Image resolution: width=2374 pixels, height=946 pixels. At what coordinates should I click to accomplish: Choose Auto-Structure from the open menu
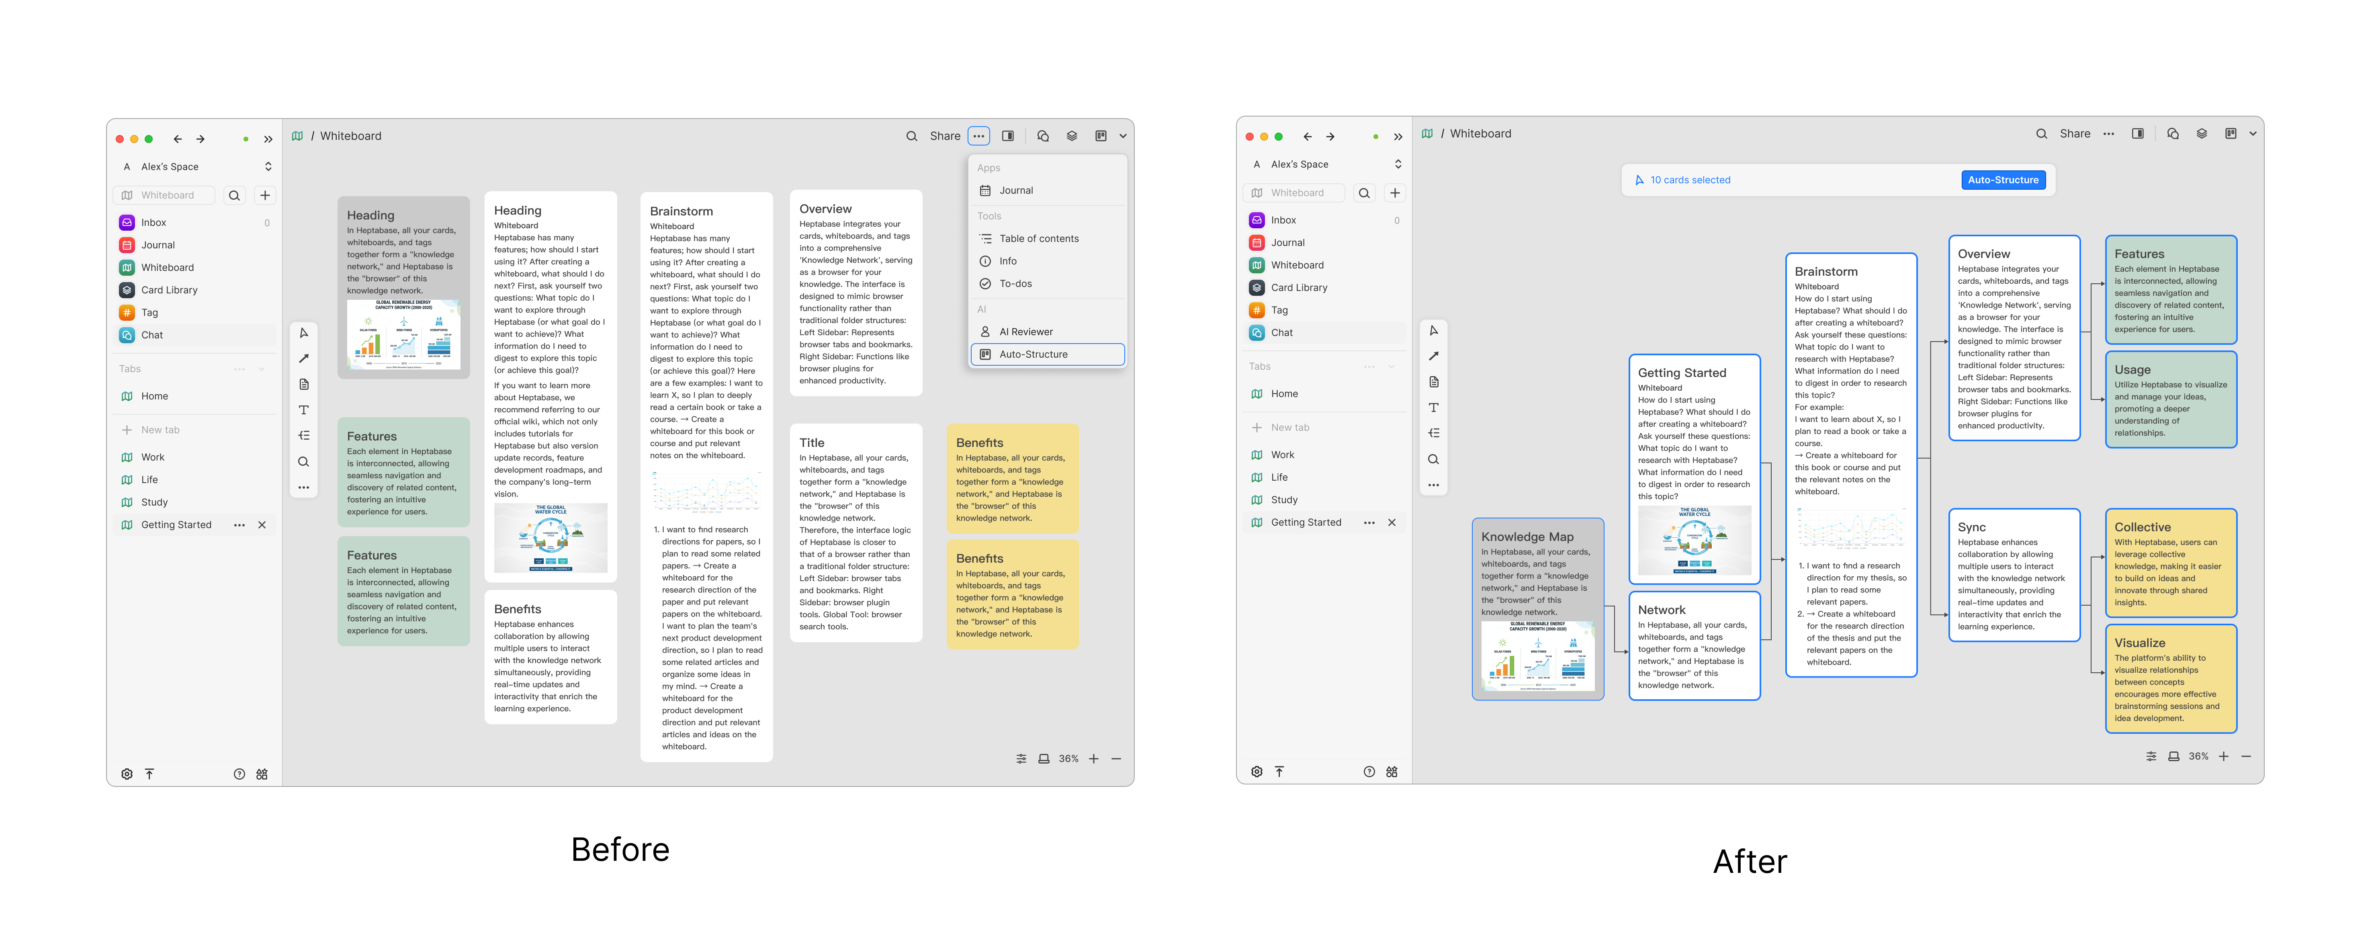[1033, 354]
